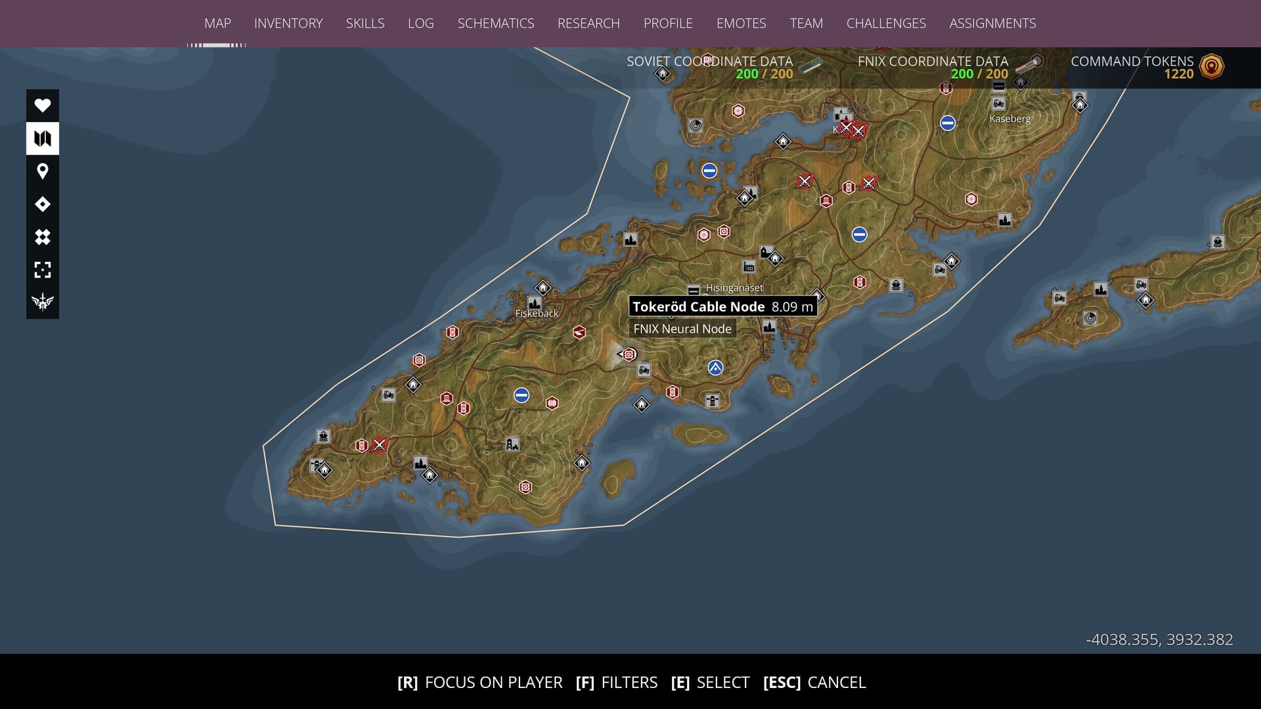Image resolution: width=1261 pixels, height=709 pixels.
Task: Open the location pin option in the sidebar
Action: [43, 171]
